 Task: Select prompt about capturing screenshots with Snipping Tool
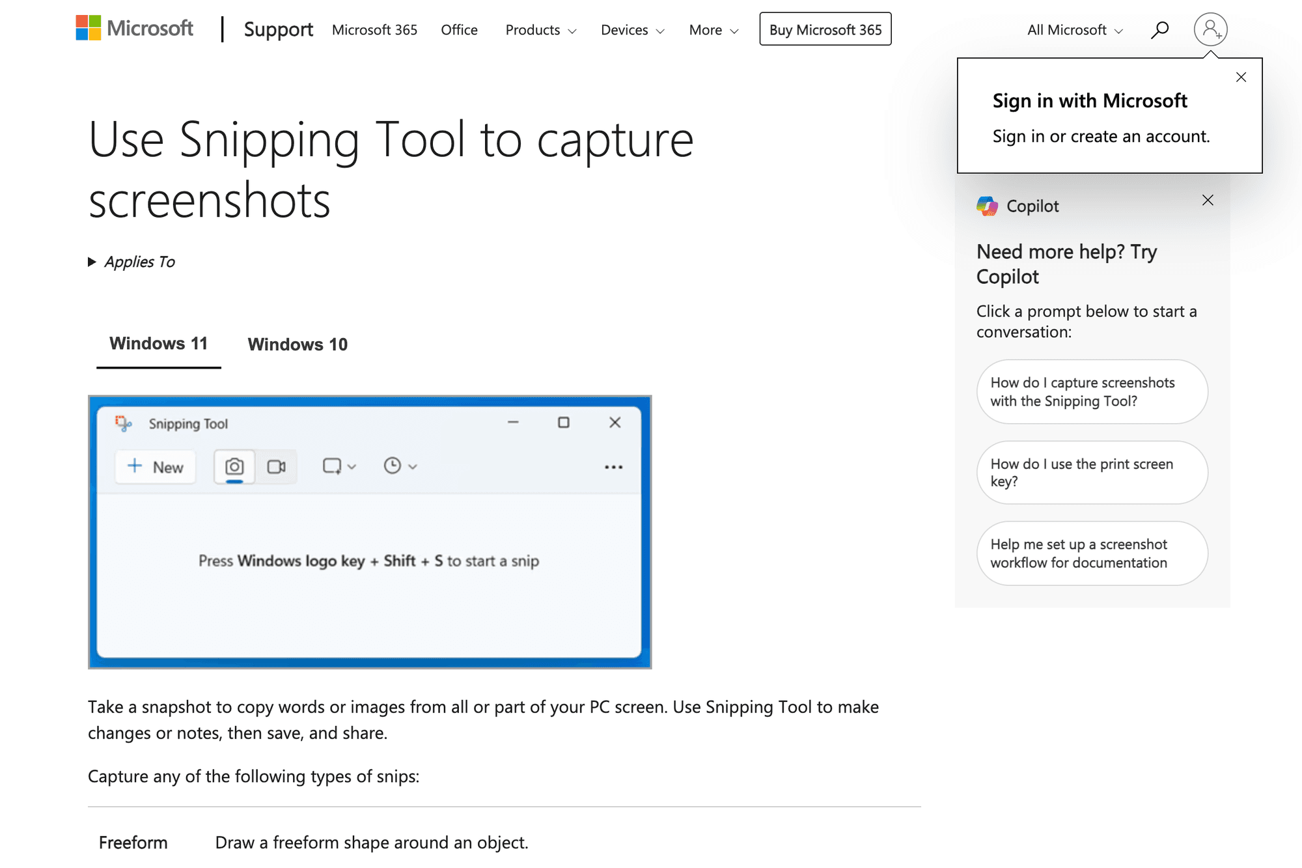[x=1092, y=391]
